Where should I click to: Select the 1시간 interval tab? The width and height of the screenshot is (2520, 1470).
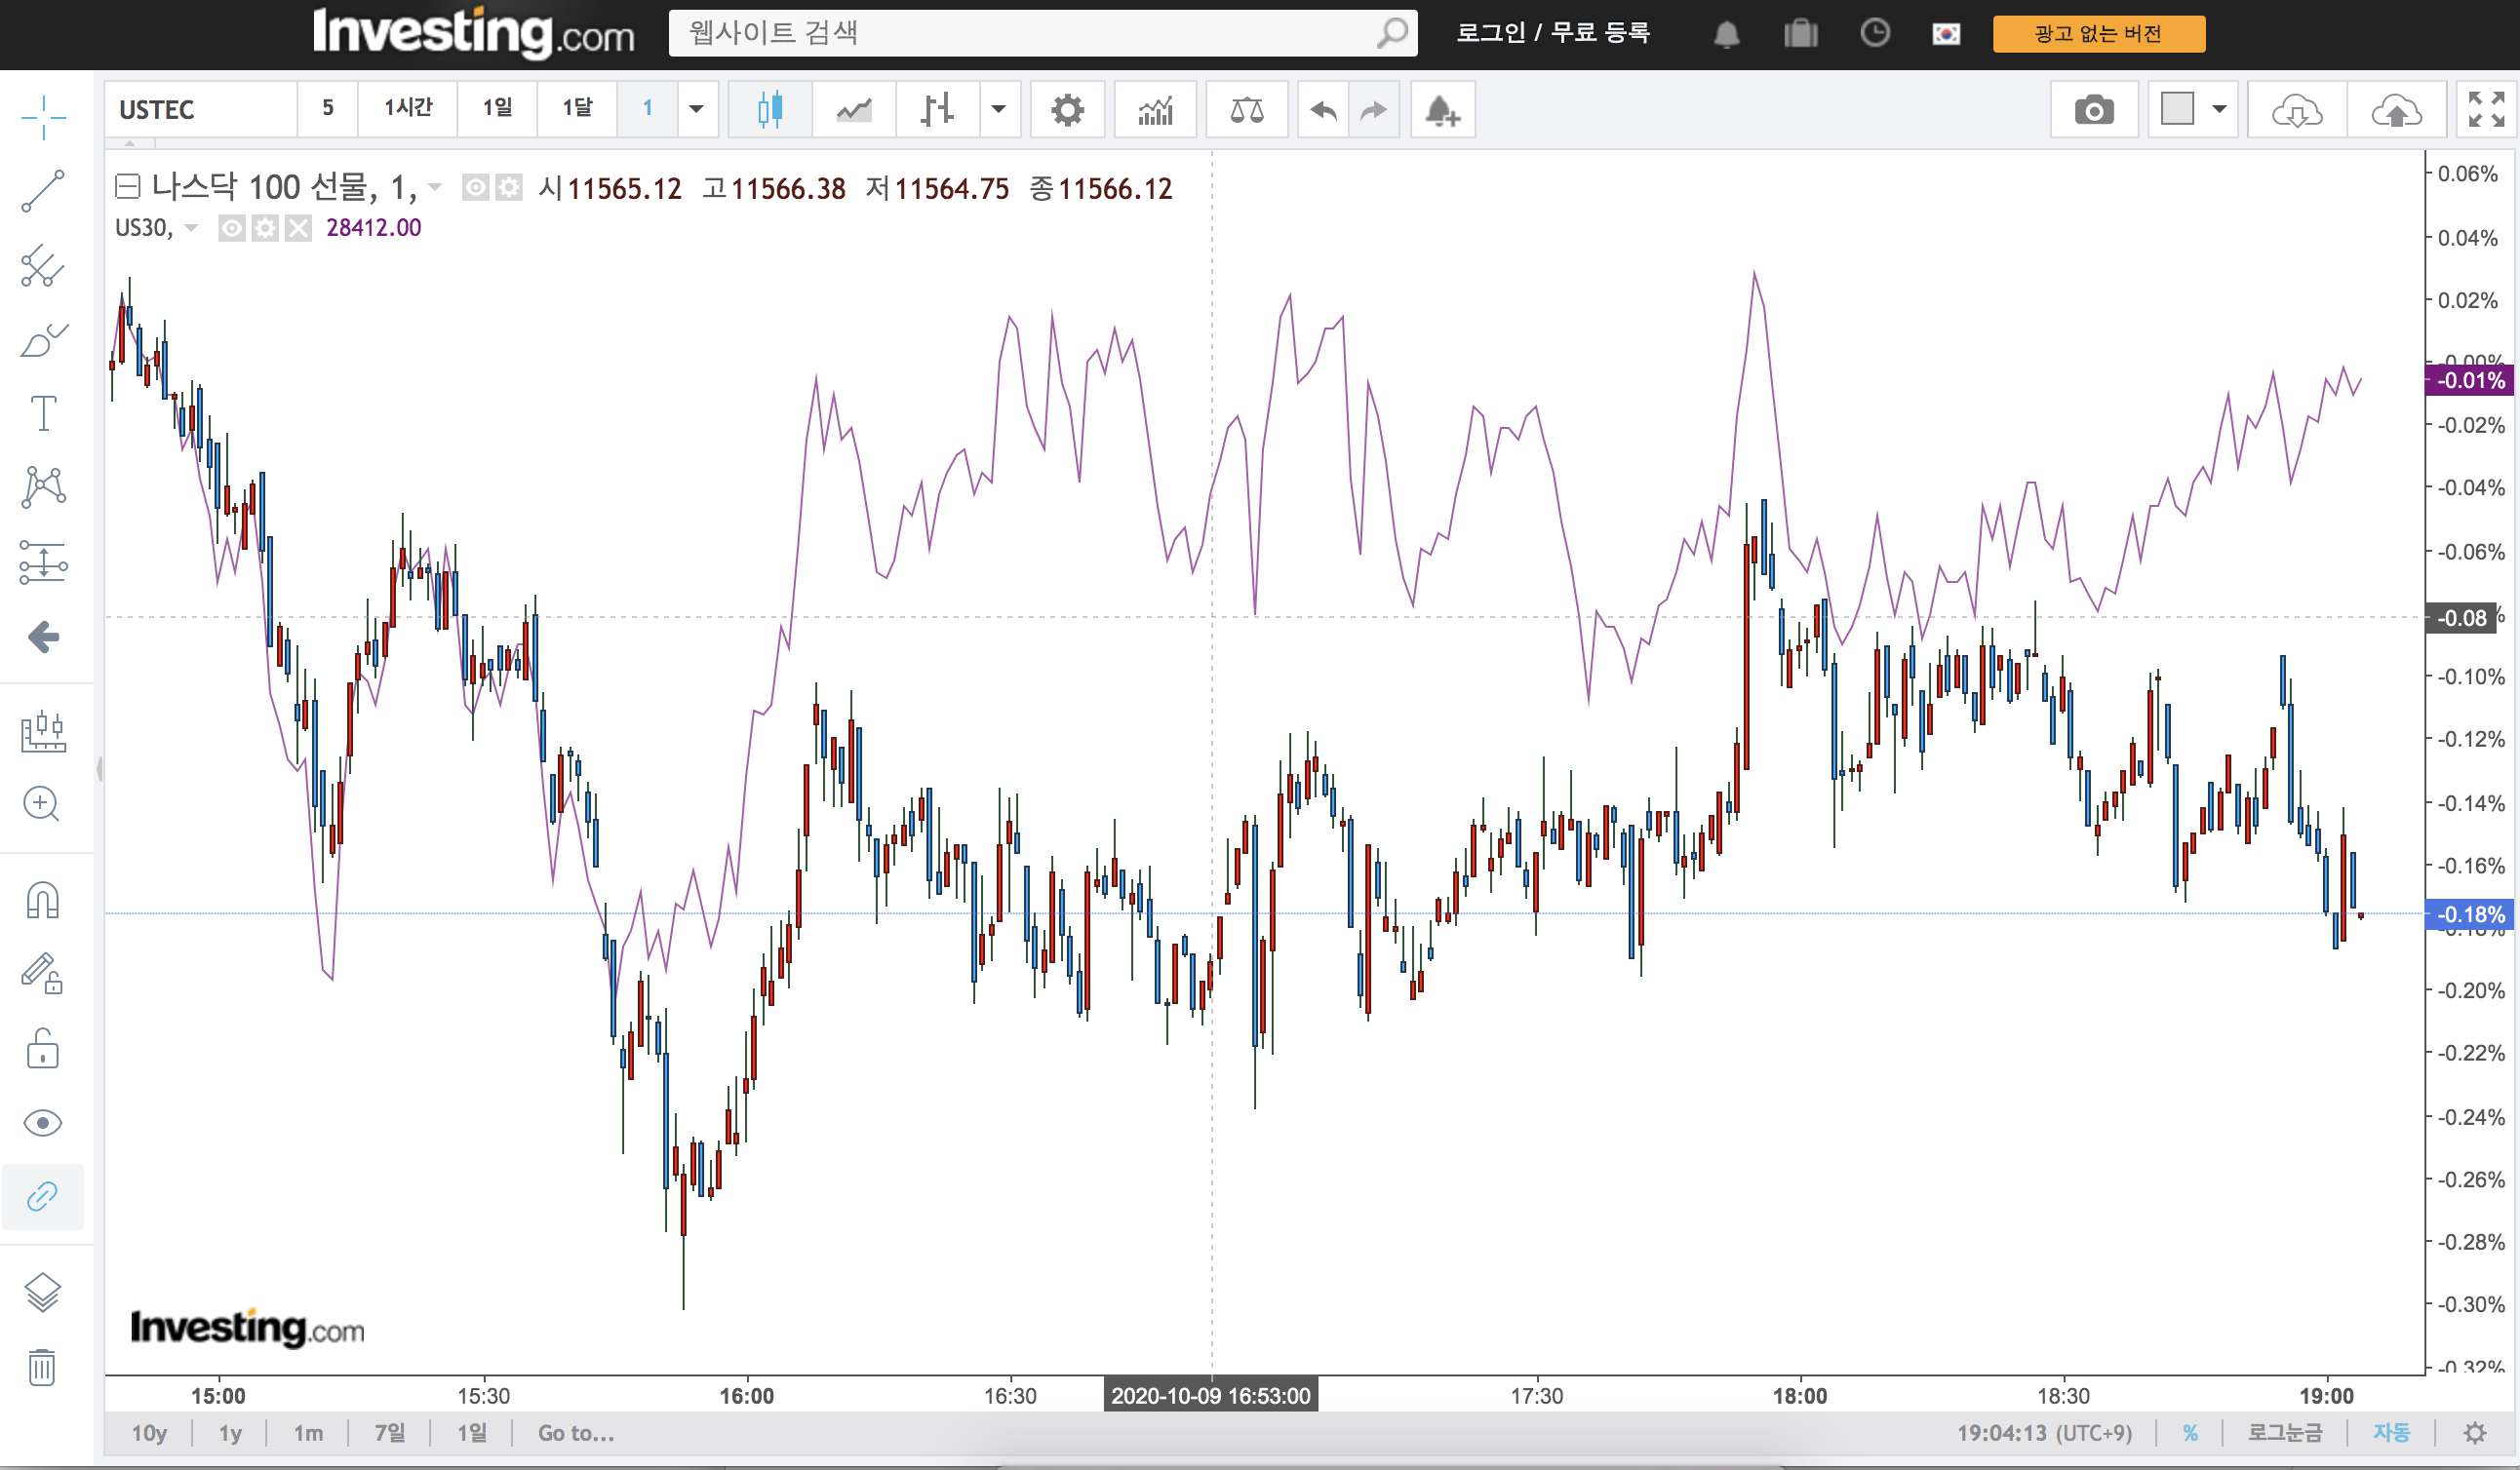click(x=408, y=108)
